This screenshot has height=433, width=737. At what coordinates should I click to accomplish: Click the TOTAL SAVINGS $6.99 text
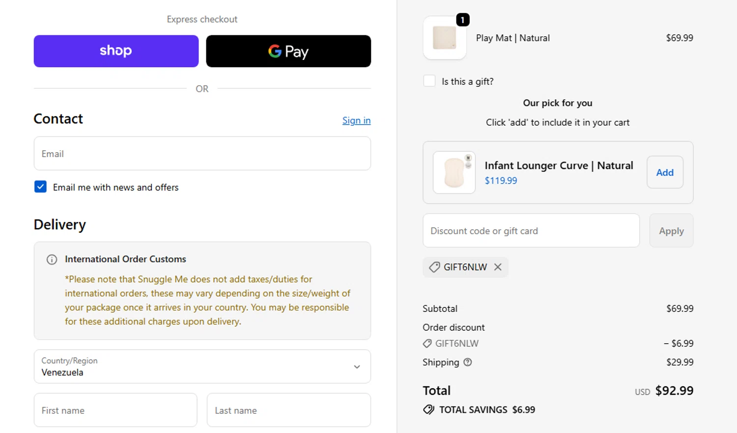(487, 409)
